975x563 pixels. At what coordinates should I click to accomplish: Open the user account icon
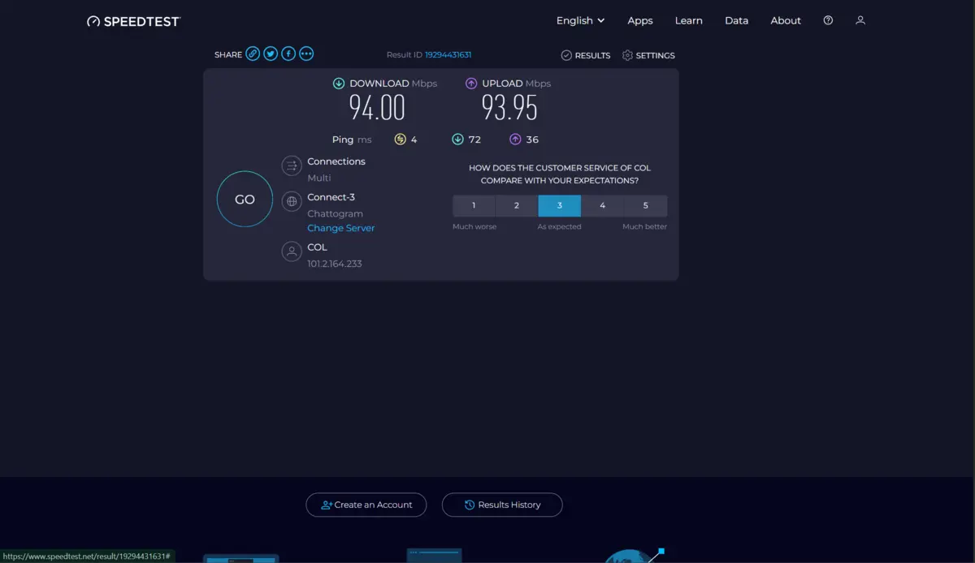click(x=860, y=20)
